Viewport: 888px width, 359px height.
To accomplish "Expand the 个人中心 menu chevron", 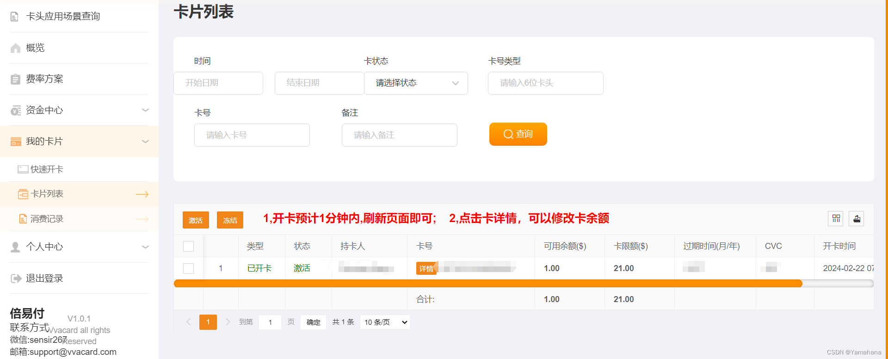I will point(145,247).
